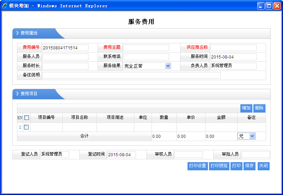
Task: Click the Internet Explorer icon in title bar
Action: 5,6
